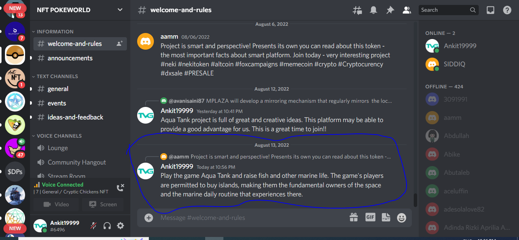The image size is (519, 240).
Task: Disconnect from voice call icon
Action: pyautogui.click(x=120, y=187)
